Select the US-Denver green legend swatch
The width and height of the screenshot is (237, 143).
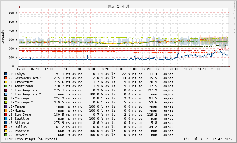tap(6, 135)
